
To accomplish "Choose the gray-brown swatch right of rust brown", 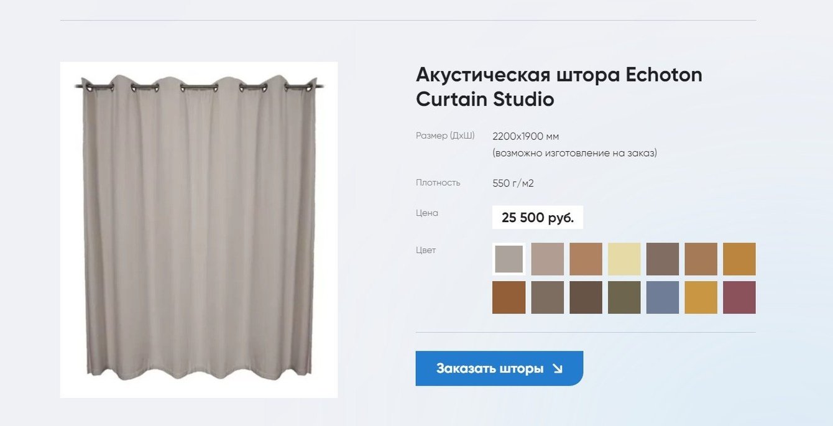I will click(x=547, y=297).
